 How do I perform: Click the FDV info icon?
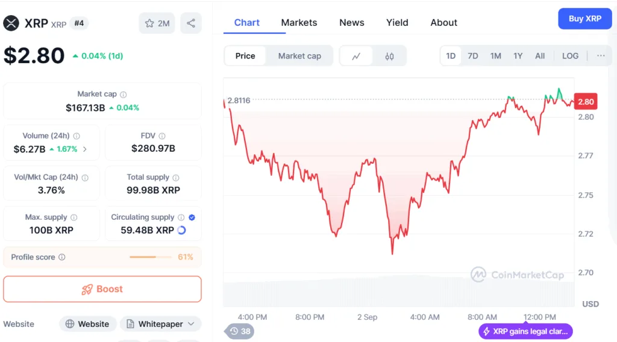coord(162,136)
